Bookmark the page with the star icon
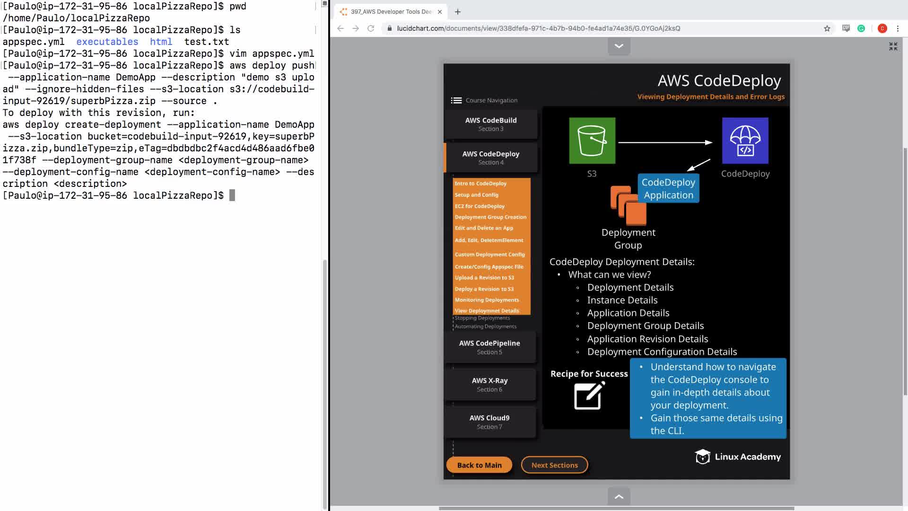 (827, 28)
